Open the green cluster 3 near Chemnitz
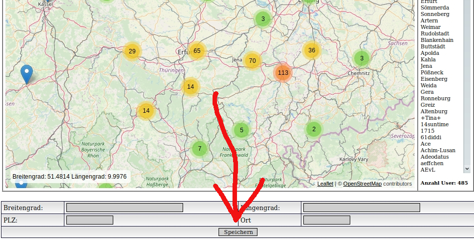 click(362, 58)
